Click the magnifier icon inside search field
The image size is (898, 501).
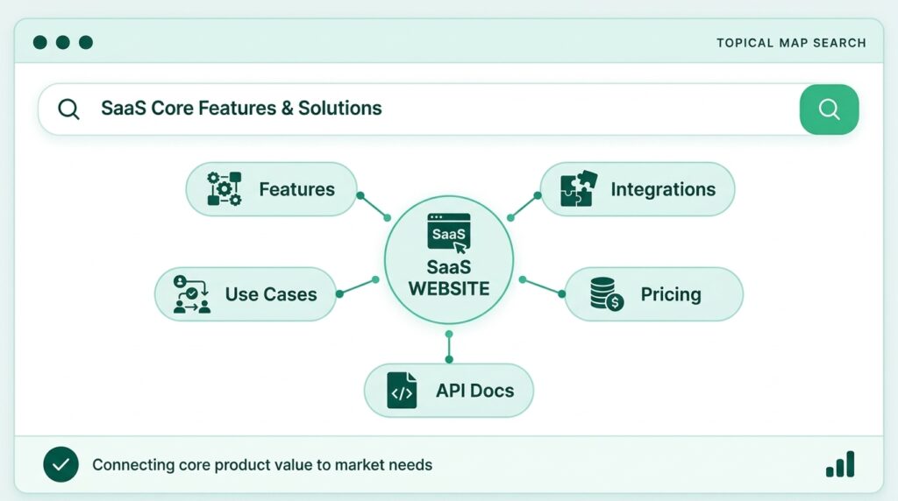point(68,109)
